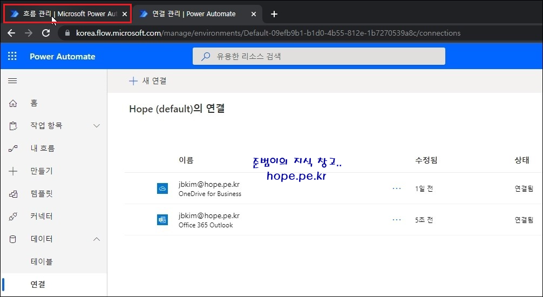Click 연결됨 status of Outlook row
Viewport: 543px width, 297px height.
coord(524,220)
